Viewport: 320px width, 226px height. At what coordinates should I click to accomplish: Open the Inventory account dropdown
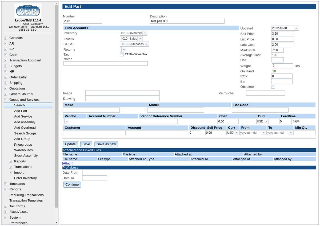pyautogui.click(x=145, y=33)
